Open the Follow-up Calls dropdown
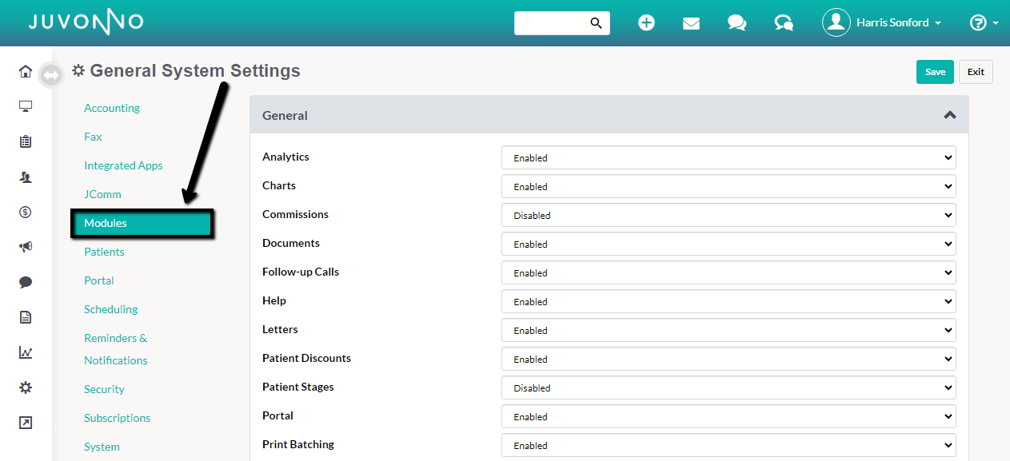 [729, 272]
